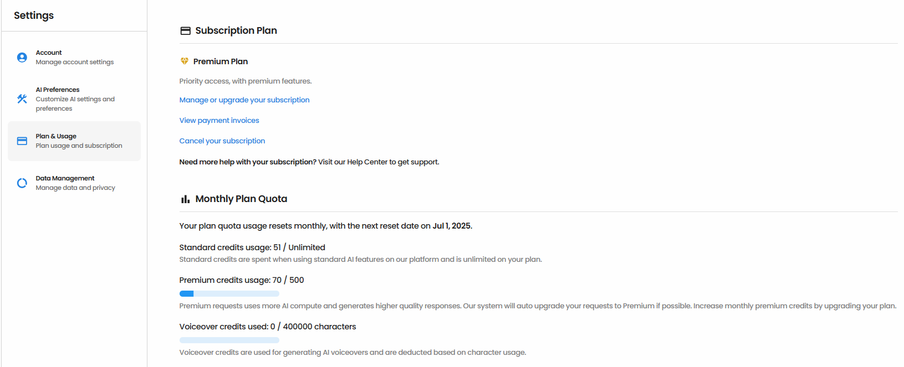Click the Settings page heading
This screenshot has width=904, height=367.
34,15
